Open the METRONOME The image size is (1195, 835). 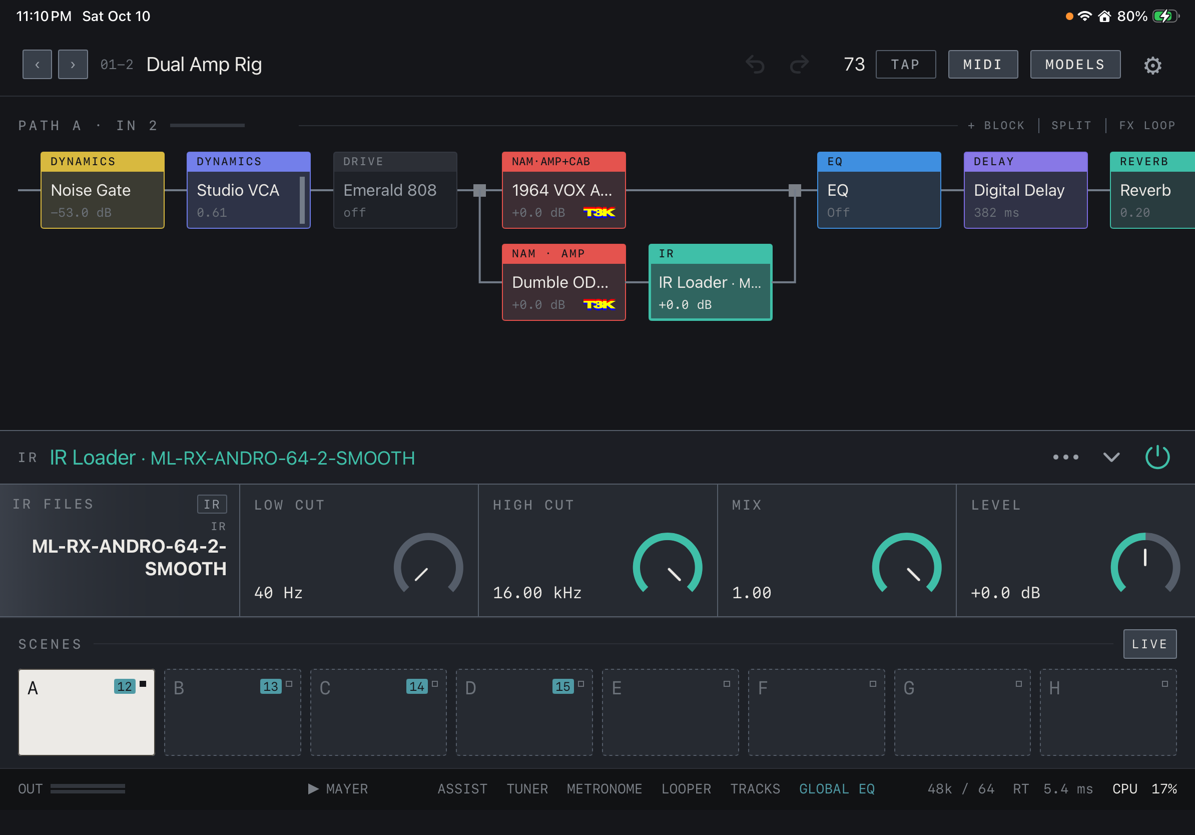[x=605, y=789]
